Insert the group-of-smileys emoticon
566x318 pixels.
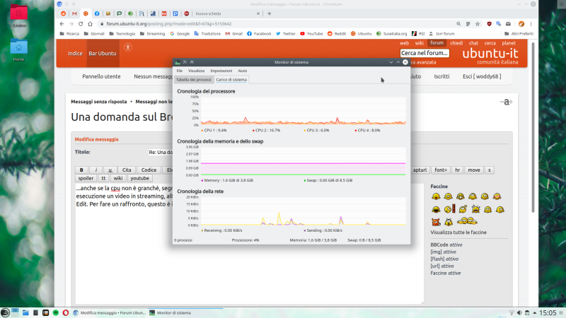pyautogui.click(x=467, y=221)
